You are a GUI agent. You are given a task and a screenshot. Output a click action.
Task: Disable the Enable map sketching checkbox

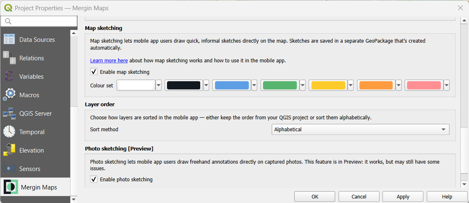tap(94, 72)
